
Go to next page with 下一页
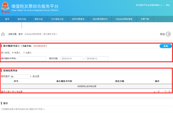tap(167, 92)
